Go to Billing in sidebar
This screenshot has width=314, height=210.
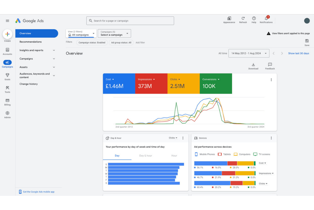(x=8, y=100)
